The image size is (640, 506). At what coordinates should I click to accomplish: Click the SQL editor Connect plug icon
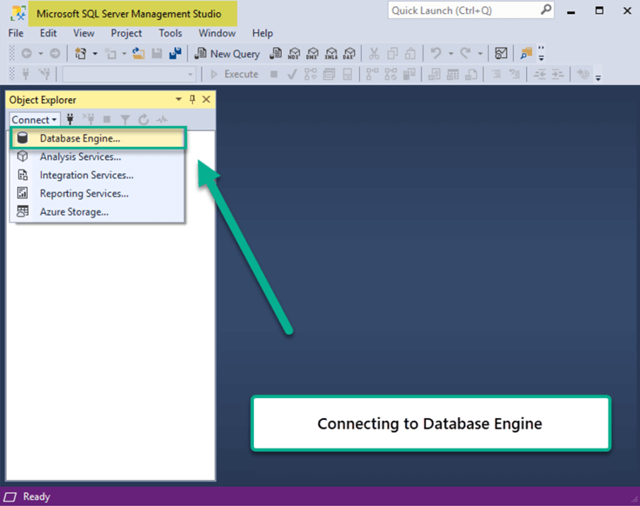click(26, 74)
